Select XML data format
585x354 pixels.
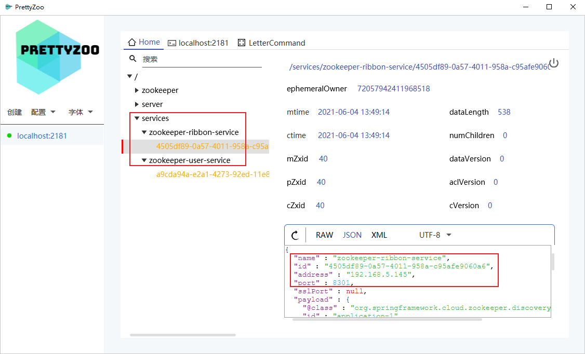(x=379, y=235)
